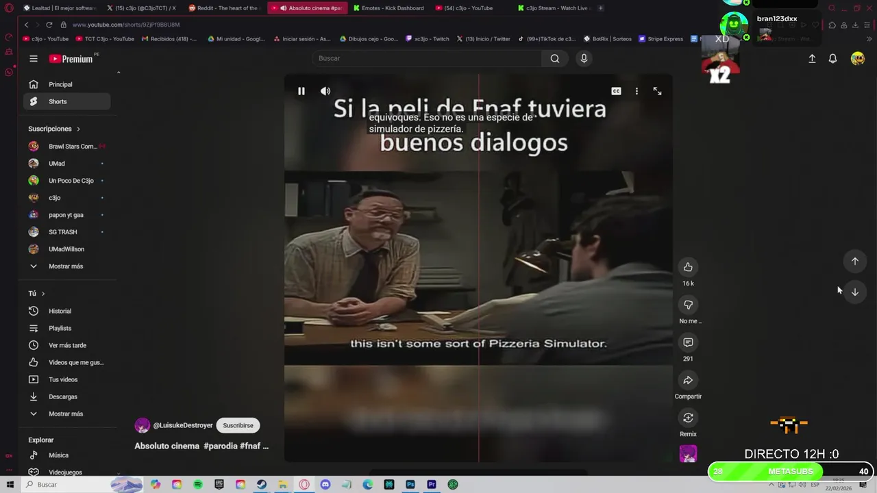The height and width of the screenshot is (493, 877).
Task: Show more bookmarks with the overflow chevron
Action: coord(869,39)
